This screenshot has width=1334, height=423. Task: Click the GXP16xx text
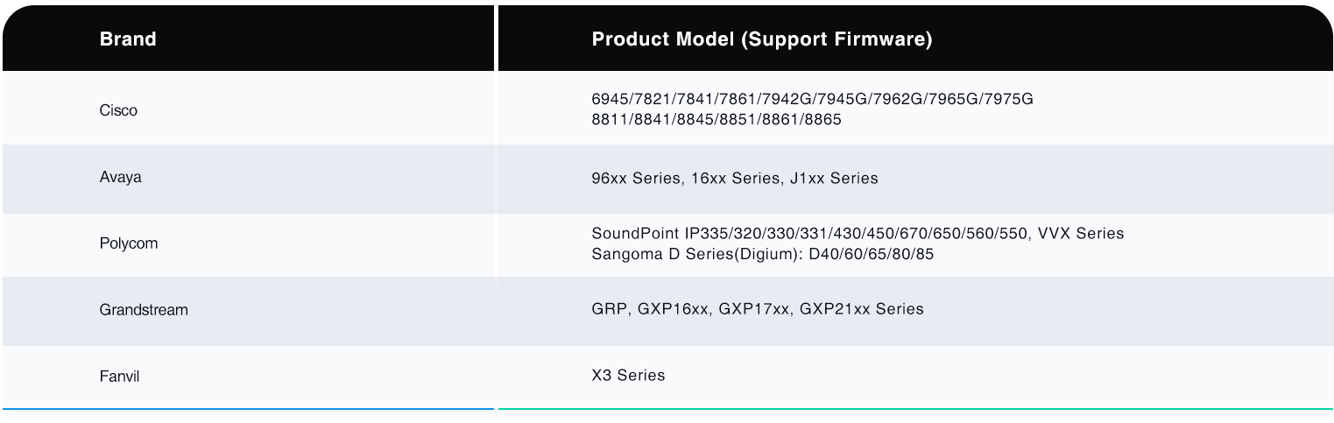pos(673,309)
